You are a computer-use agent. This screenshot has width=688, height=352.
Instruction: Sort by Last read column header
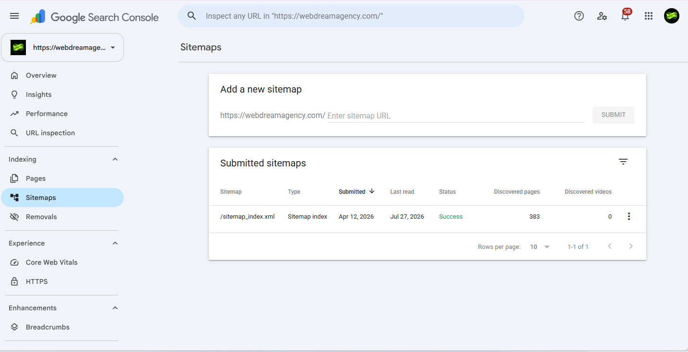402,192
